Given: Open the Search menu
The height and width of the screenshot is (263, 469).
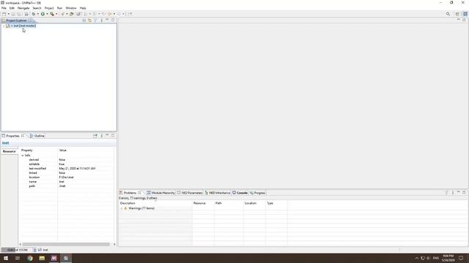Looking at the screenshot, I should [x=37, y=8].
